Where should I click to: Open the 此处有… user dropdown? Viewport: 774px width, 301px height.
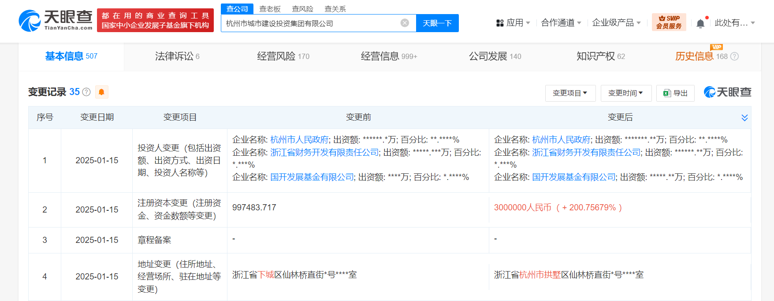click(735, 23)
